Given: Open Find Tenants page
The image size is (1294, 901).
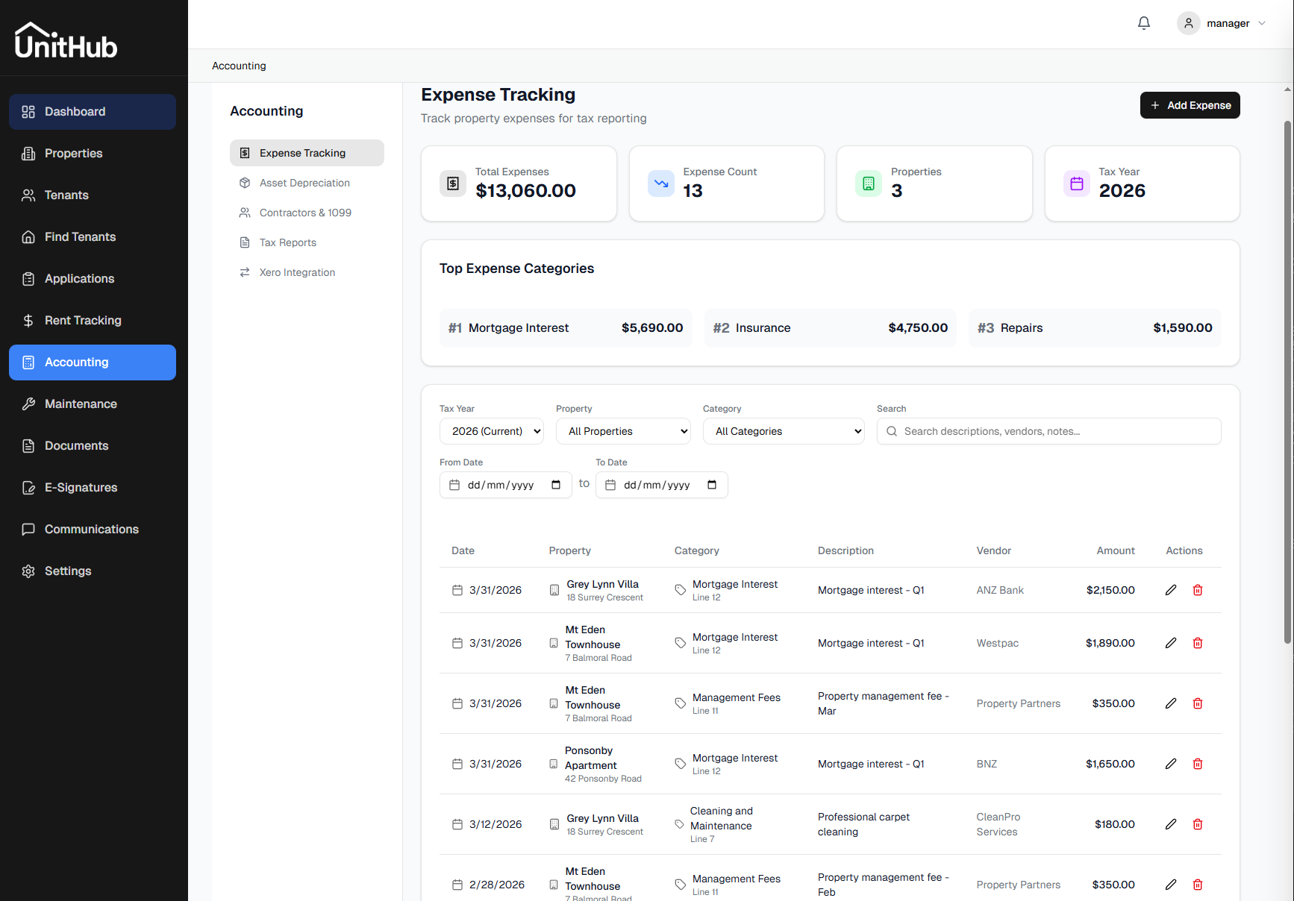Looking at the screenshot, I should (x=93, y=237).
